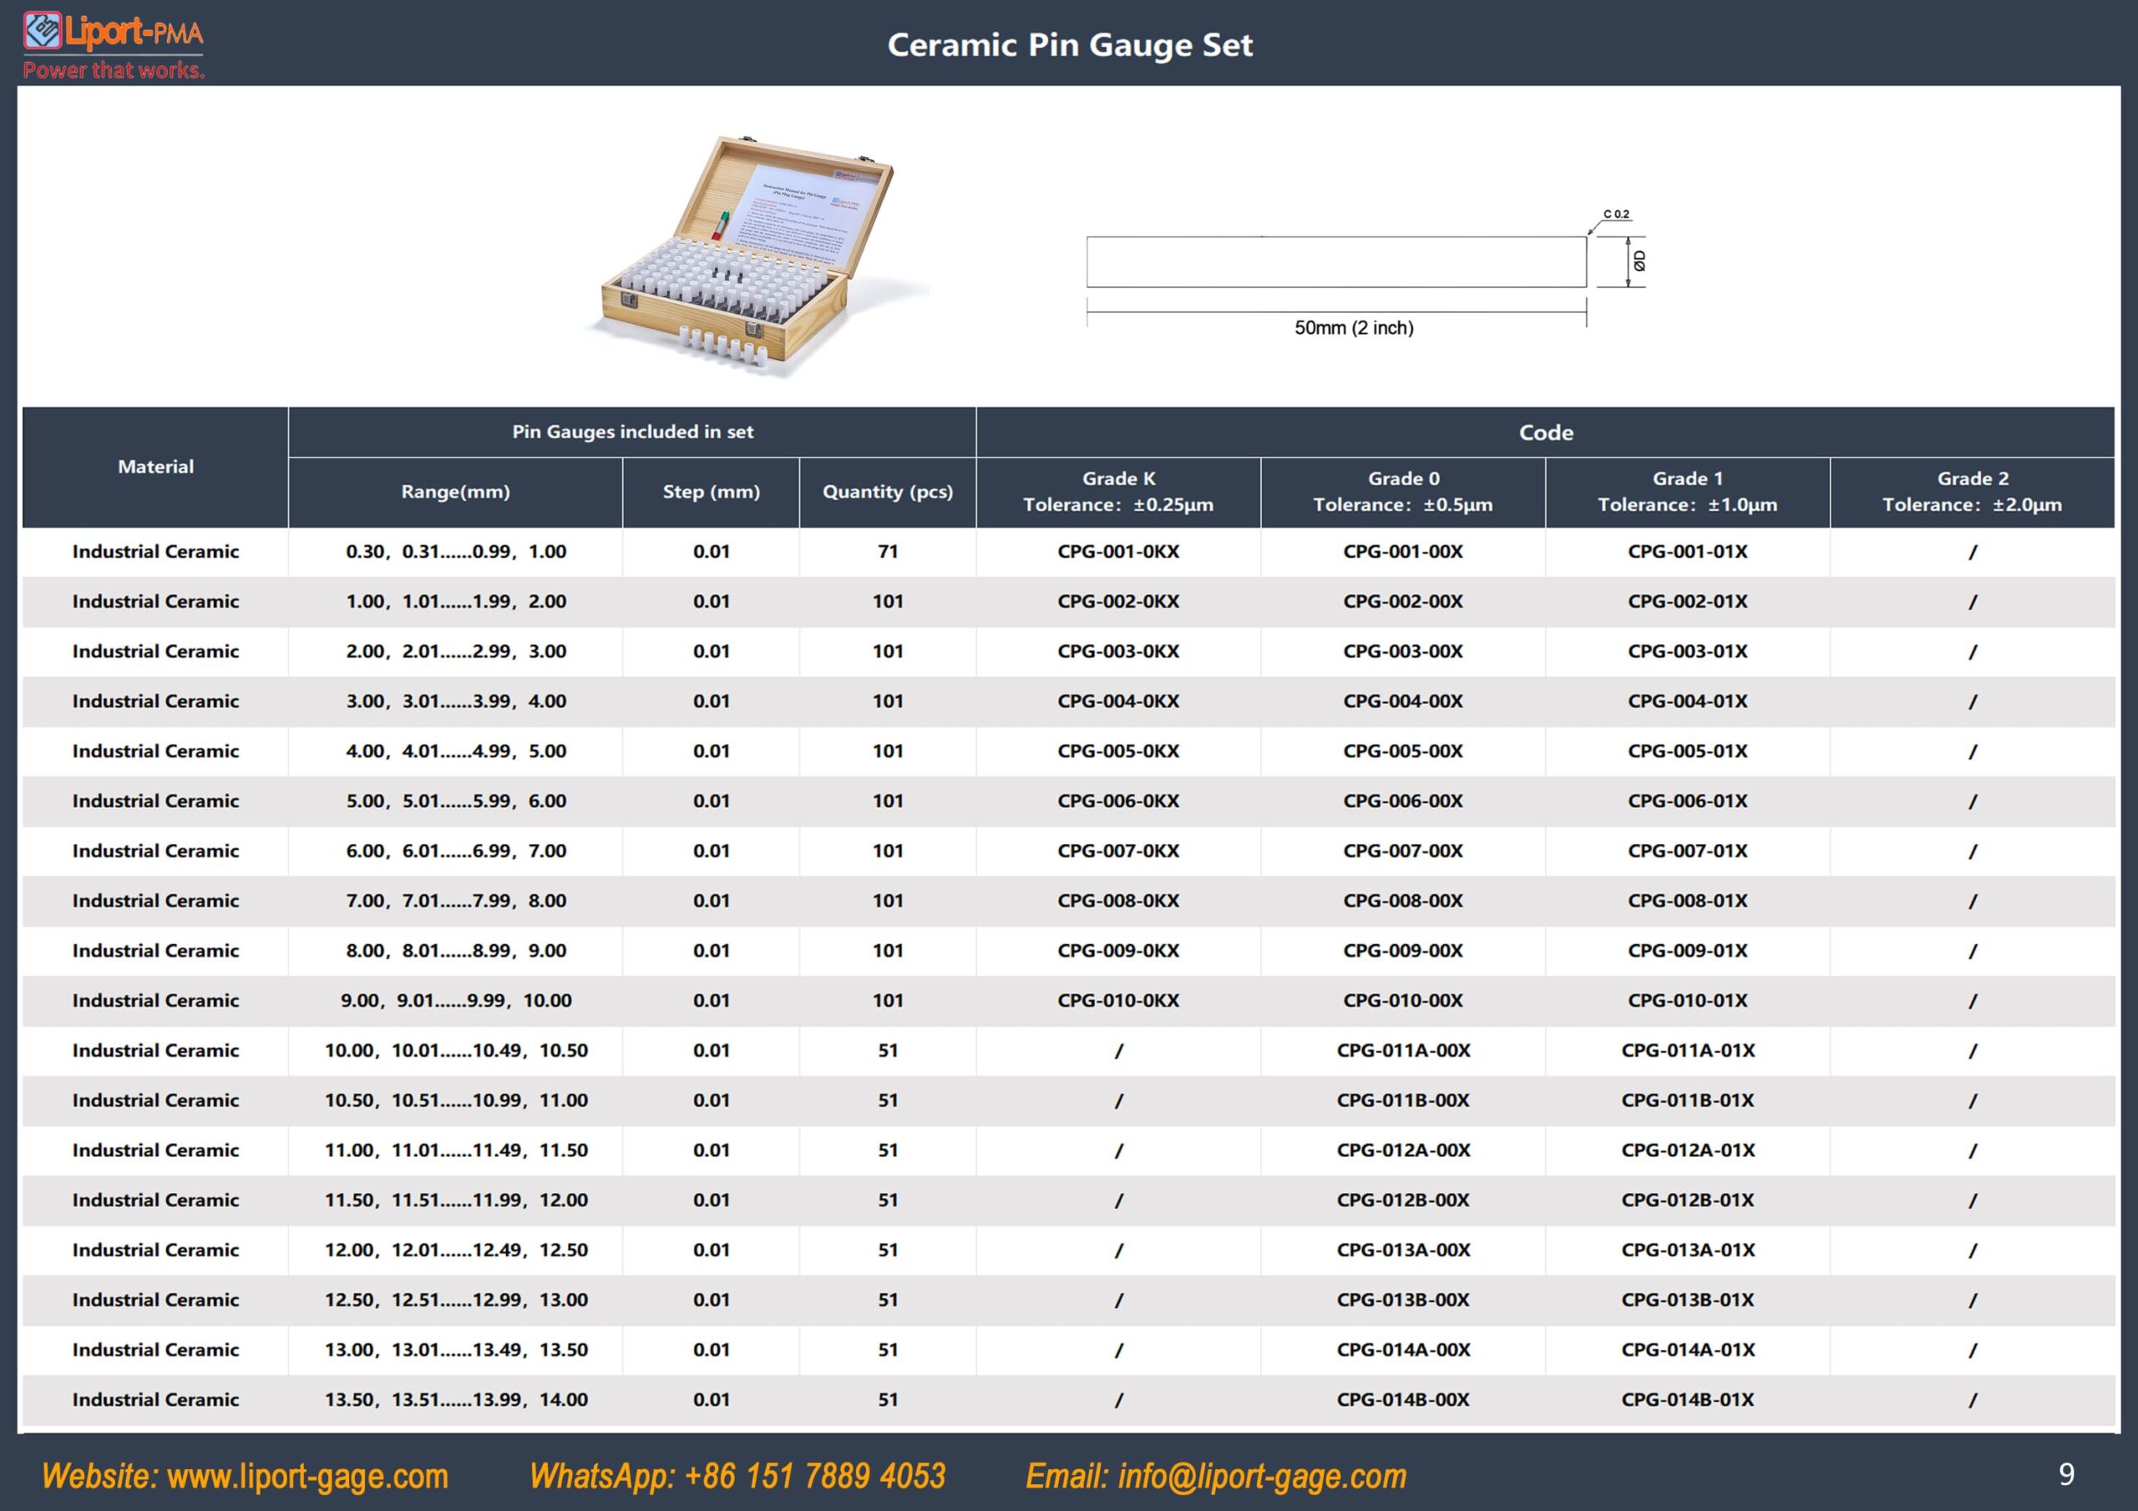Screen dimensions: 2138x1511
Task: Select code 'CPG-012A-01X'
Action: point(1687,1150)
